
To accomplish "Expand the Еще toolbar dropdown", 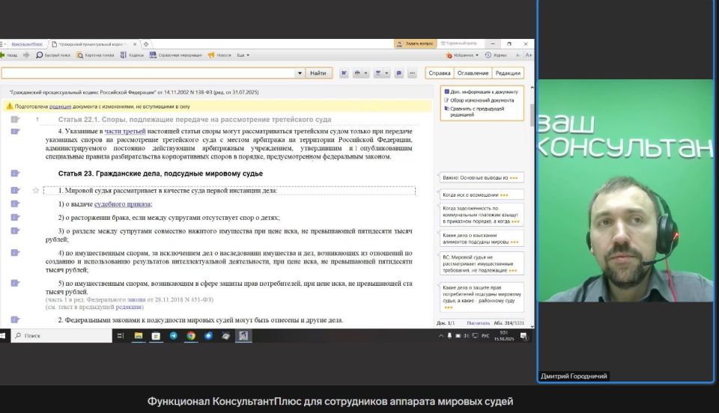I will tap(243, 55).
